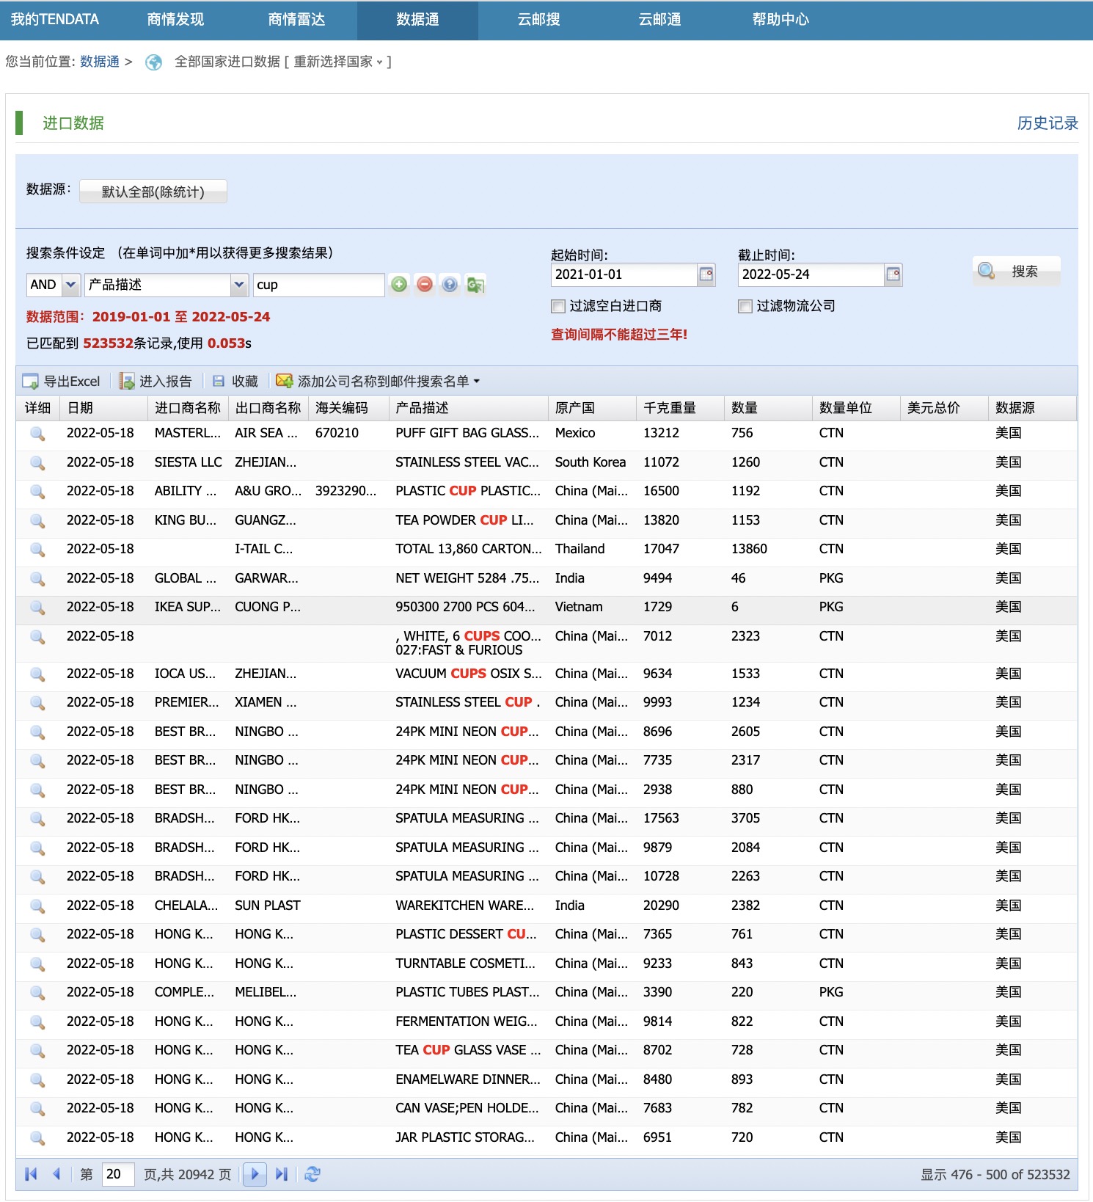1093x1202 pixels.
Task: Open 商情雷达 menu
Action: point(296,20)
